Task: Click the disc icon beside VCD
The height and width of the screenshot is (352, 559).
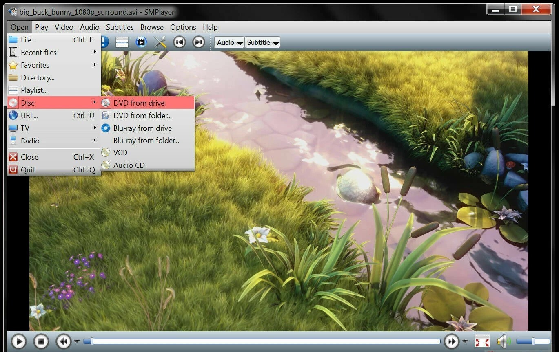Action: click(106, 152)
